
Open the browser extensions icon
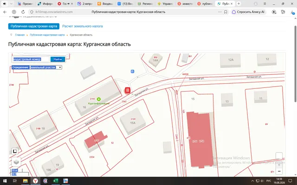pyautogui.click(x=283, y=12)
